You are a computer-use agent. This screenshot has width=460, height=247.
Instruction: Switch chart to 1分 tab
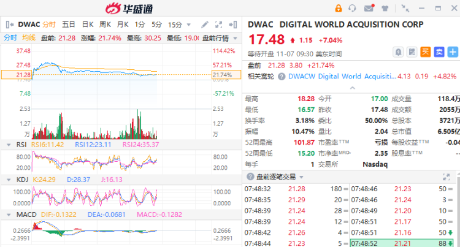click(x=140, y=25)
